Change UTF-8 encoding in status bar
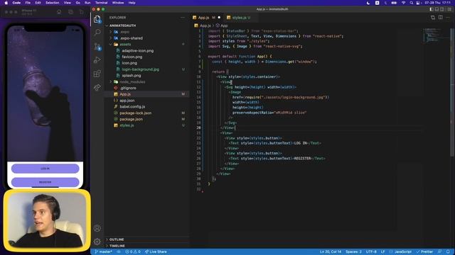This screenshot has width=455, height=255. pos(371,252)
